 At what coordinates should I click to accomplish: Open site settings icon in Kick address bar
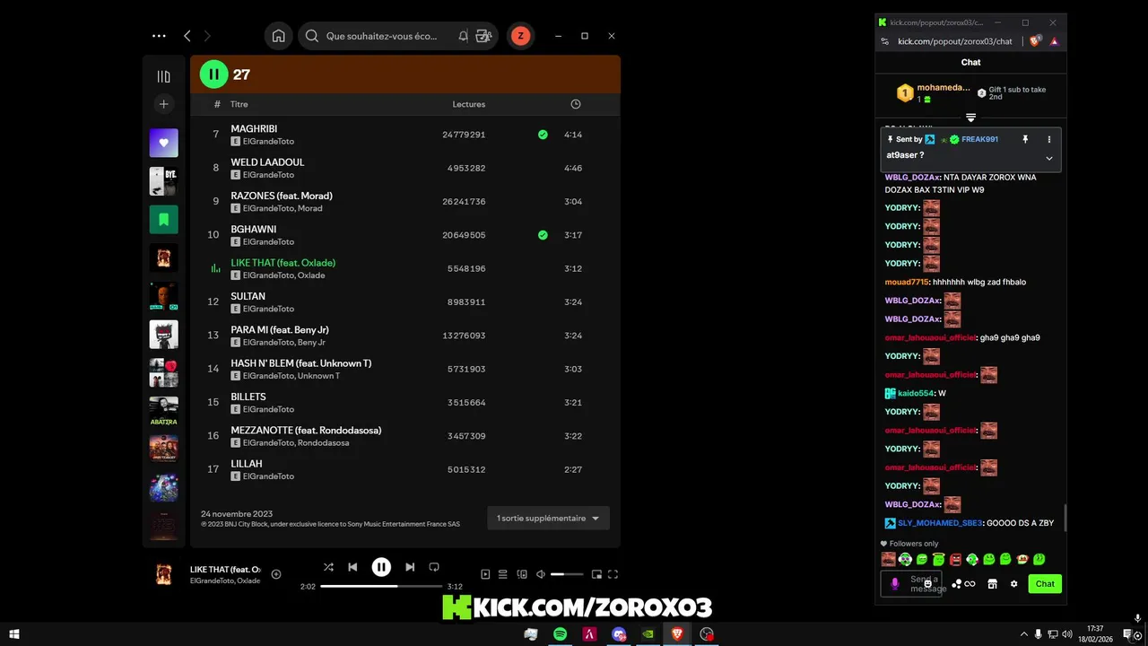coord(885,41)
